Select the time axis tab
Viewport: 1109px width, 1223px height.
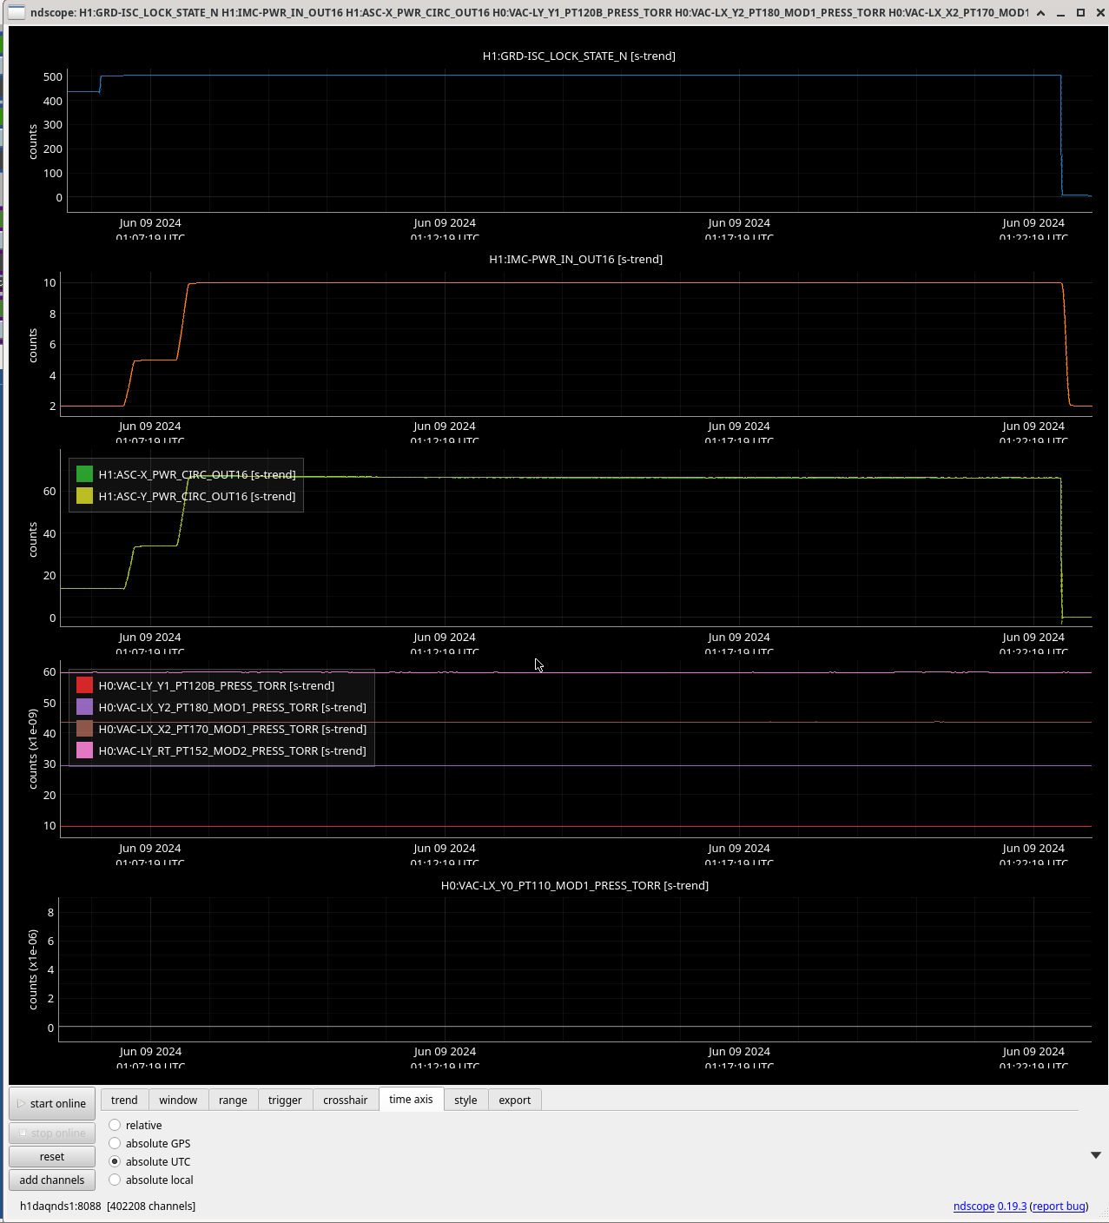411,1099
